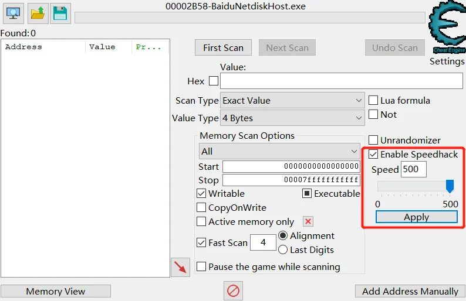The image size is (466, 301).
Task: Enable Pause the game while scanning
Action: tap(201, 266)
